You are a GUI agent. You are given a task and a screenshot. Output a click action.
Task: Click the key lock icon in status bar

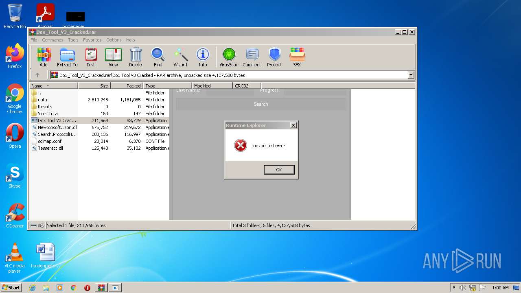click(41, 225)
